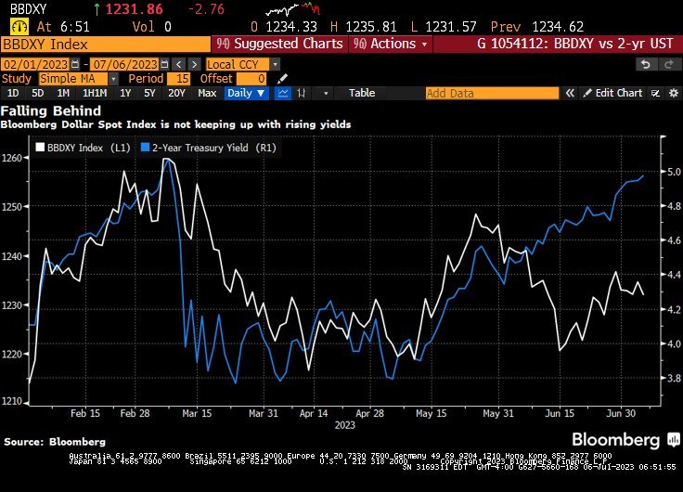
Task: Click the undo arrow icon
Action: click(646, 64)
